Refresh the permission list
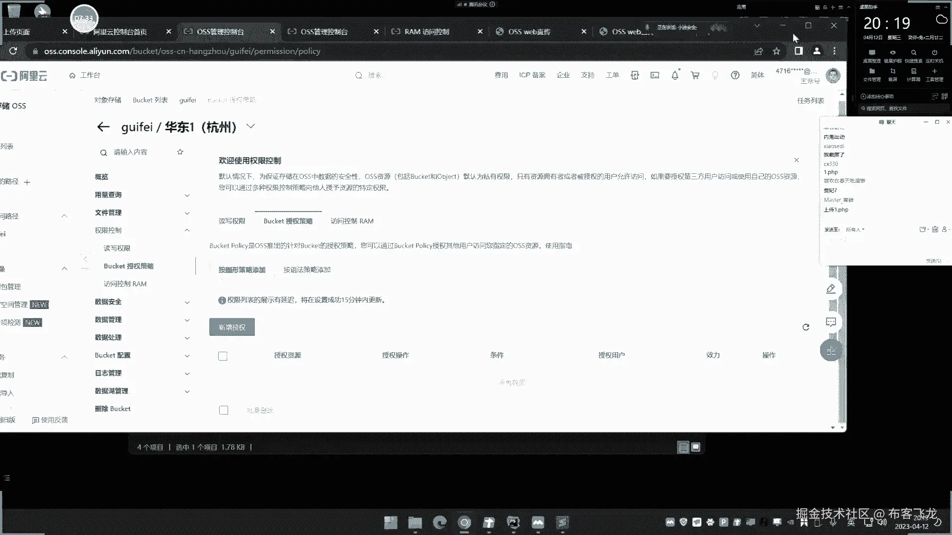Viewport: 952px width, 535px height. [x=806, y=327]
